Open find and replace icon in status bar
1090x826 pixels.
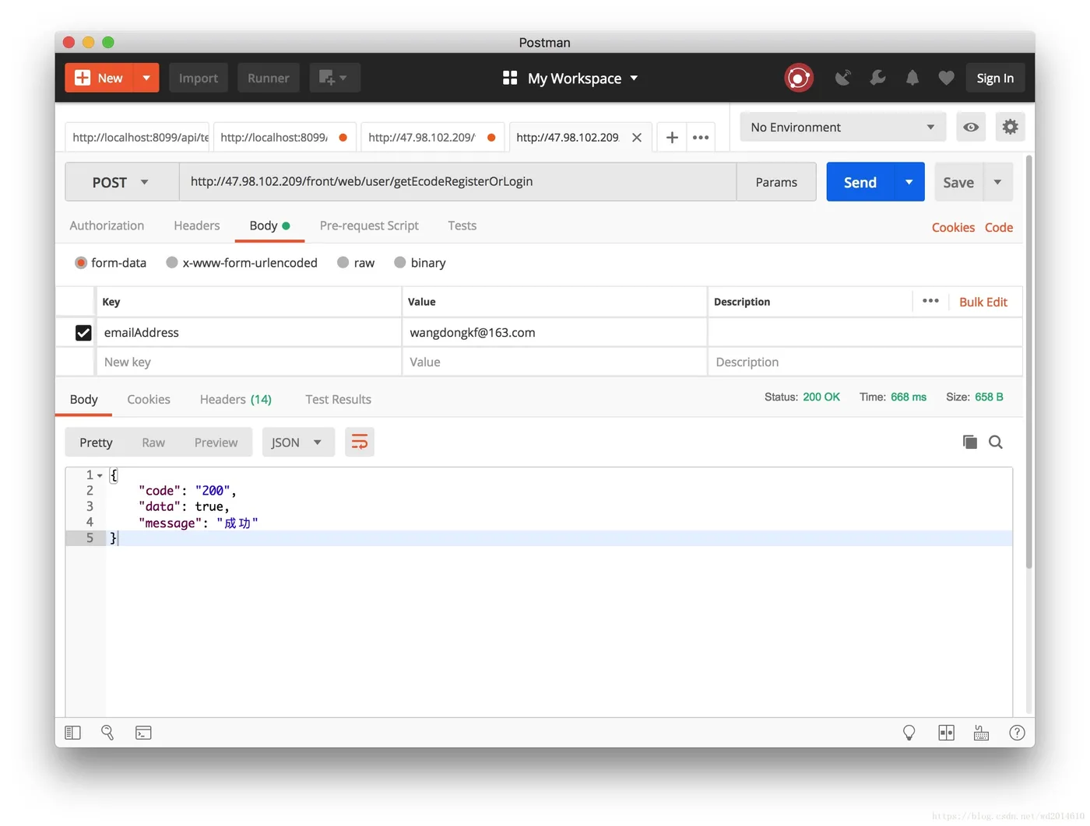coord(107,733)
